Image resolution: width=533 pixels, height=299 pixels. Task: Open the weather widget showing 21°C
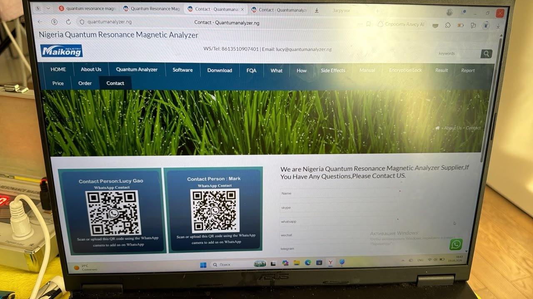coord(85,267)
